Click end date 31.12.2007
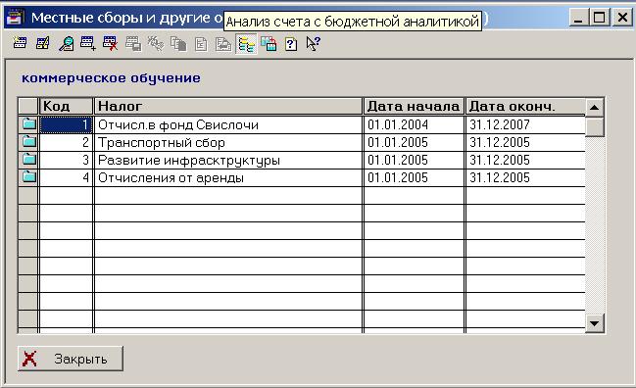Screen dimensions: 636x388 point(525,124)
